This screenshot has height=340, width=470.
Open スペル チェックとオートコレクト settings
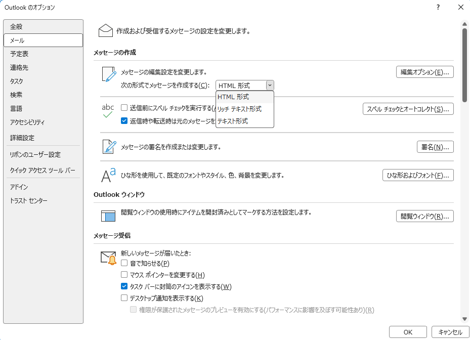coord(408,109)
